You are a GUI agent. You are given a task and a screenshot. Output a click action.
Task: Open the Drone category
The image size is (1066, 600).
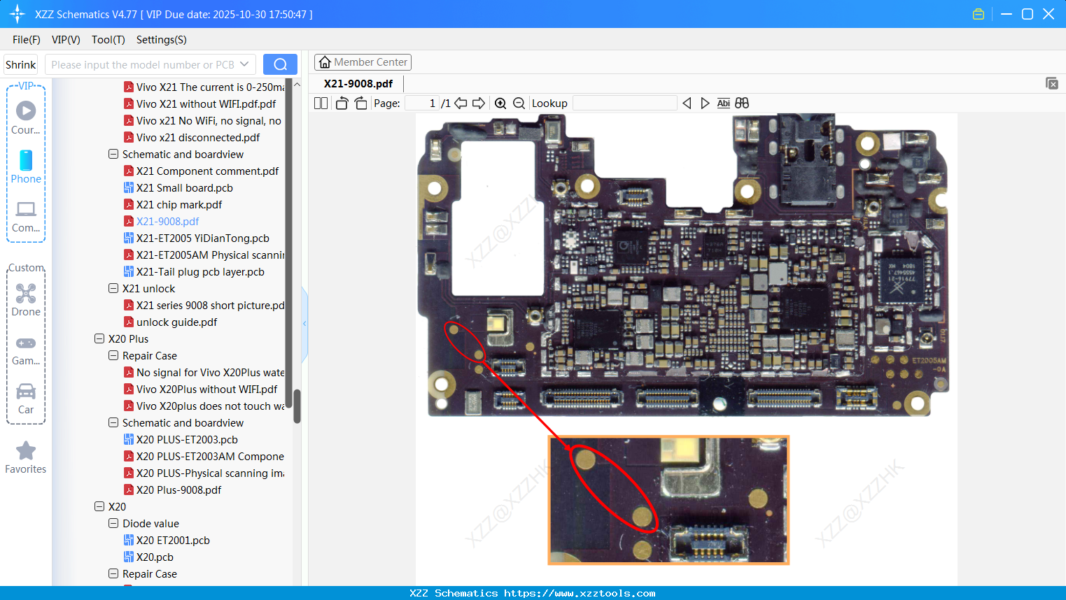[26, 299]
